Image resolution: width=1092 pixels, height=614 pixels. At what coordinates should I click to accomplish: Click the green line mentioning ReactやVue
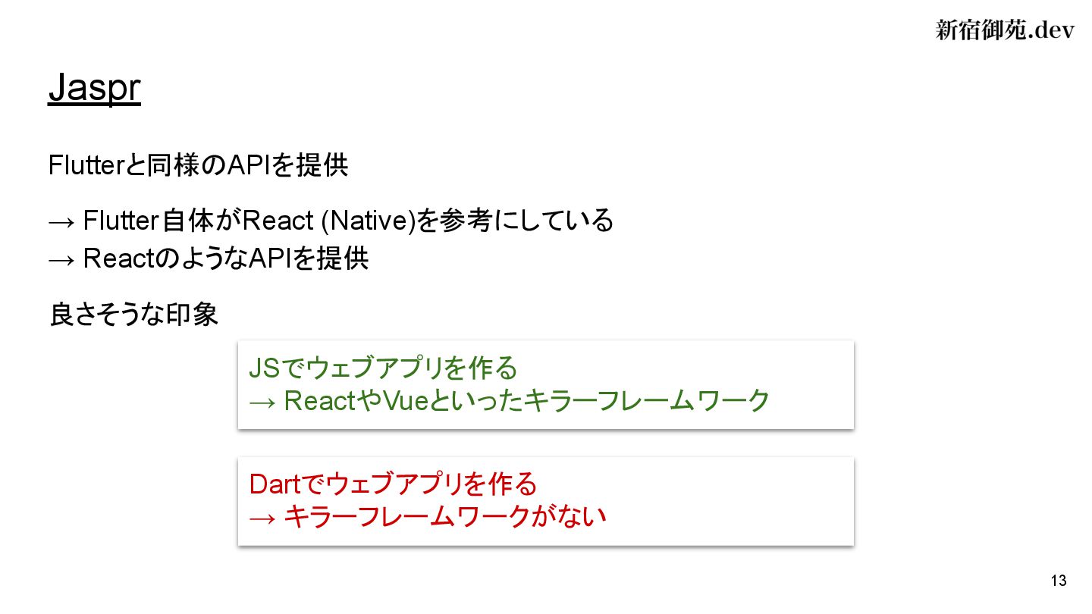coord(509,401)
